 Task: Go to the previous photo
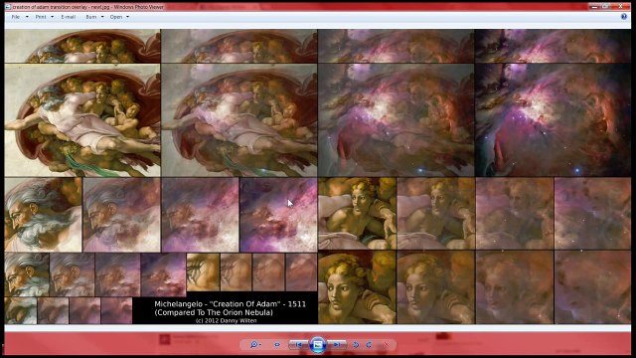point(299,345)
